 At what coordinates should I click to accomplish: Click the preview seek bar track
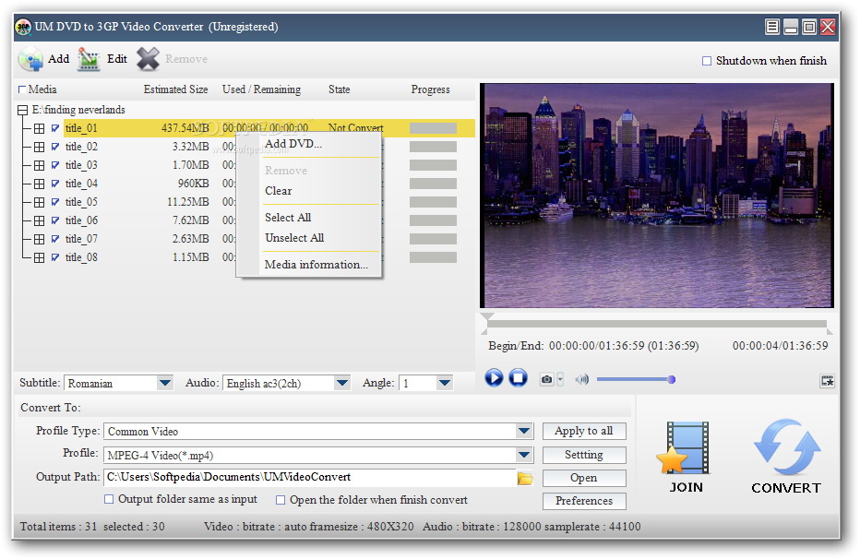coord(656,324)
